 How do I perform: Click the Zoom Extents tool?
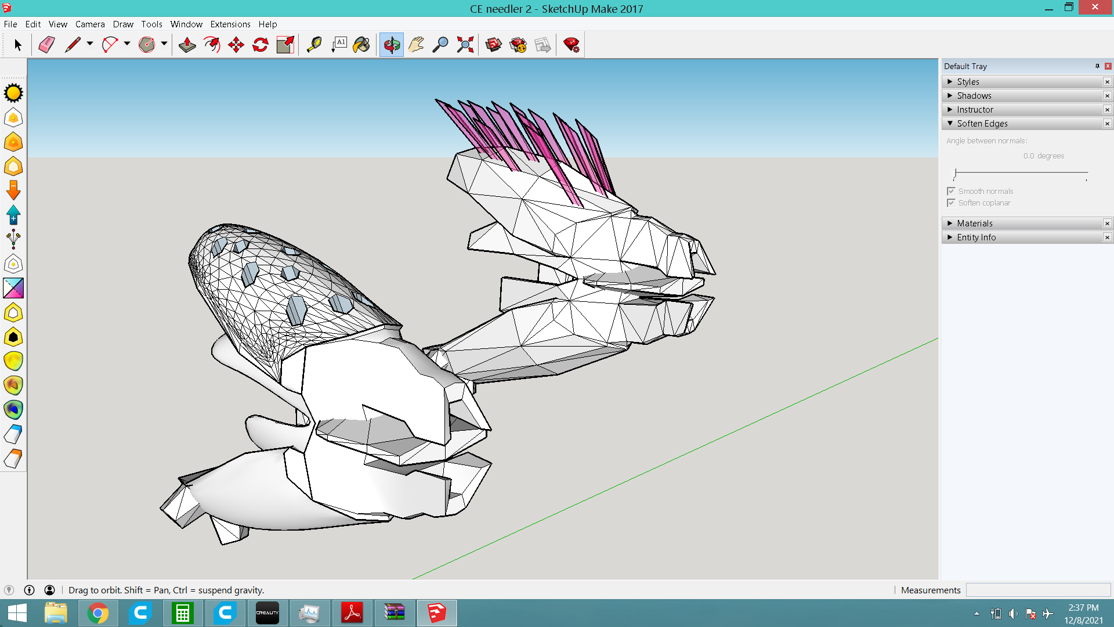coord(465,45)
